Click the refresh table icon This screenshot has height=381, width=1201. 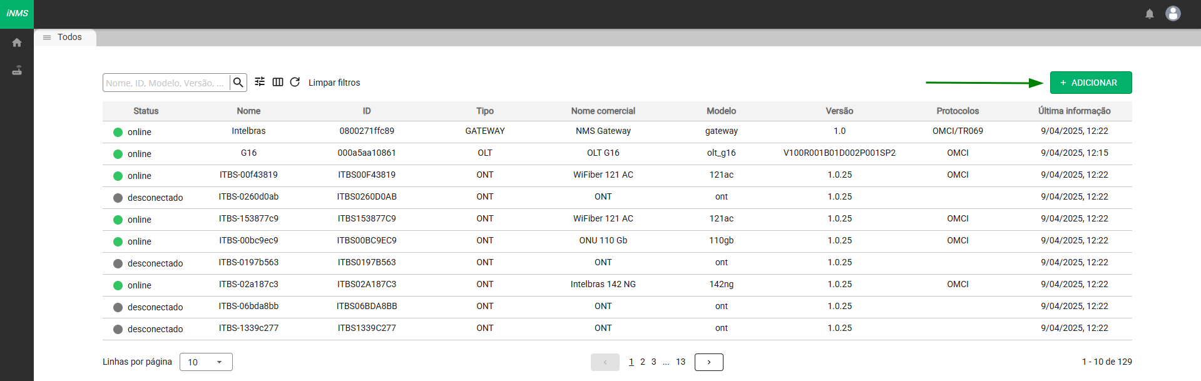click(x=295, y=82)
